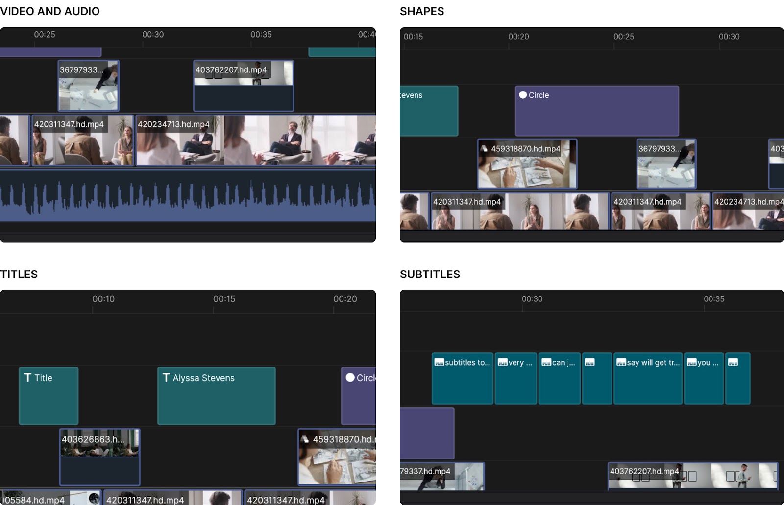Select the purple Circl clip in Titles
Screen dimensions: 784x505
(x=359, y=396)
